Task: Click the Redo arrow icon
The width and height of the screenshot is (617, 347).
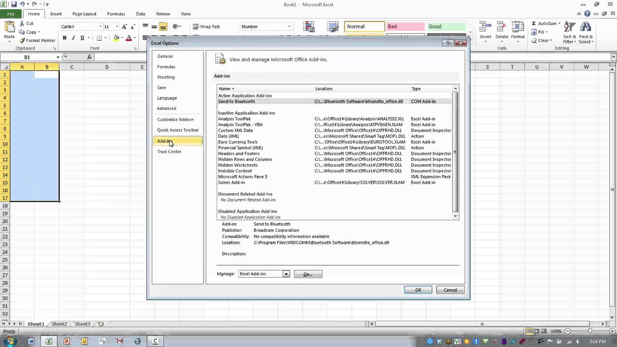Action: point(35,4)
